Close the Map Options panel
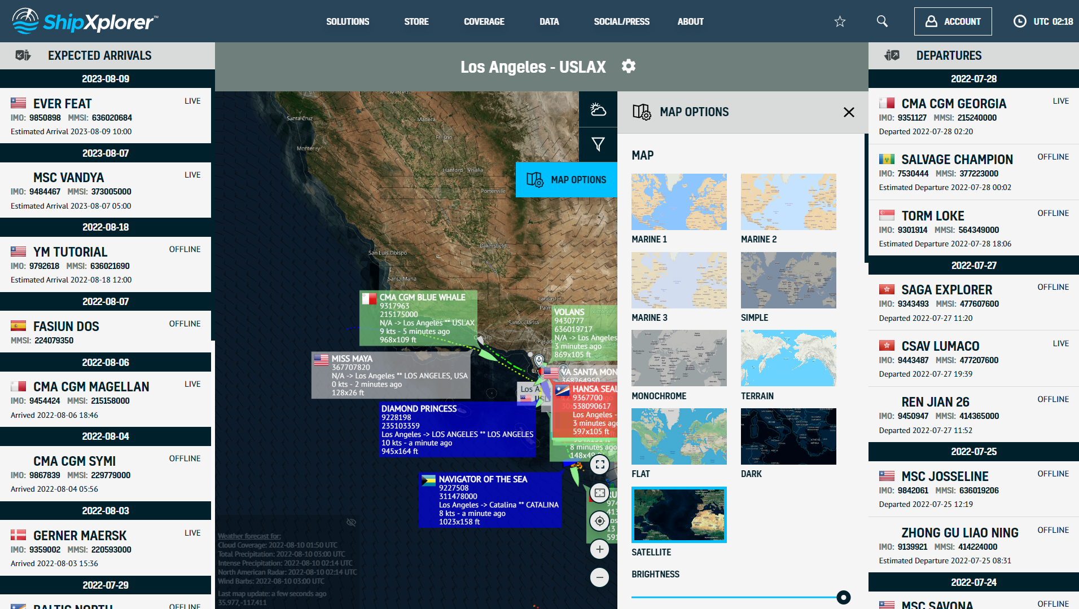This screenshot has height=609, width=1079. pos(848,112)
